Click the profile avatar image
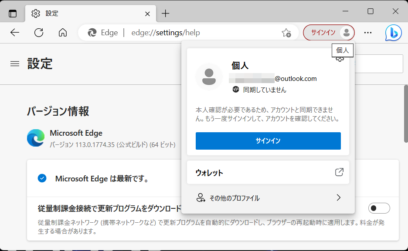This screenshot has width=408, height=251. [x=209, y=77]
